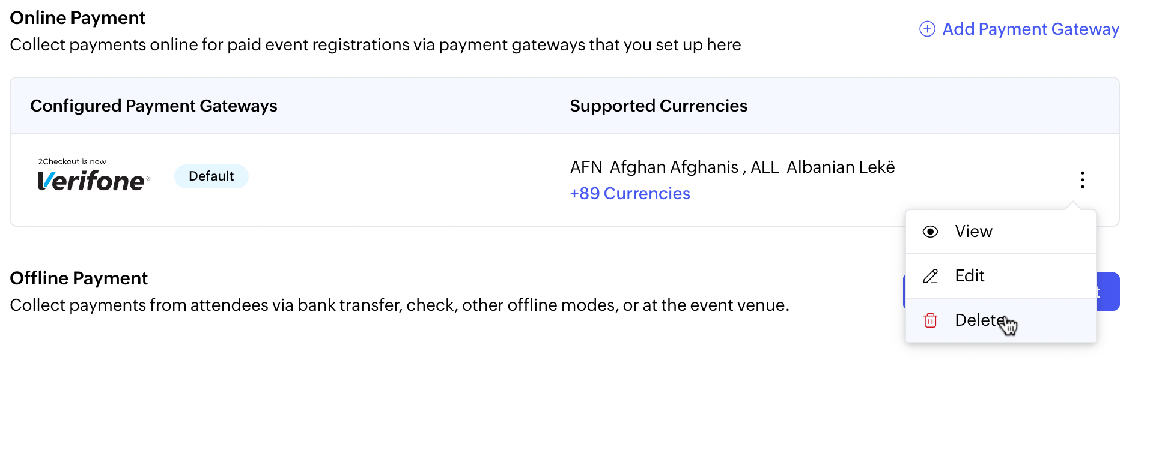
Task: Click the Offline Payment heading
Action: click(79, 278)
